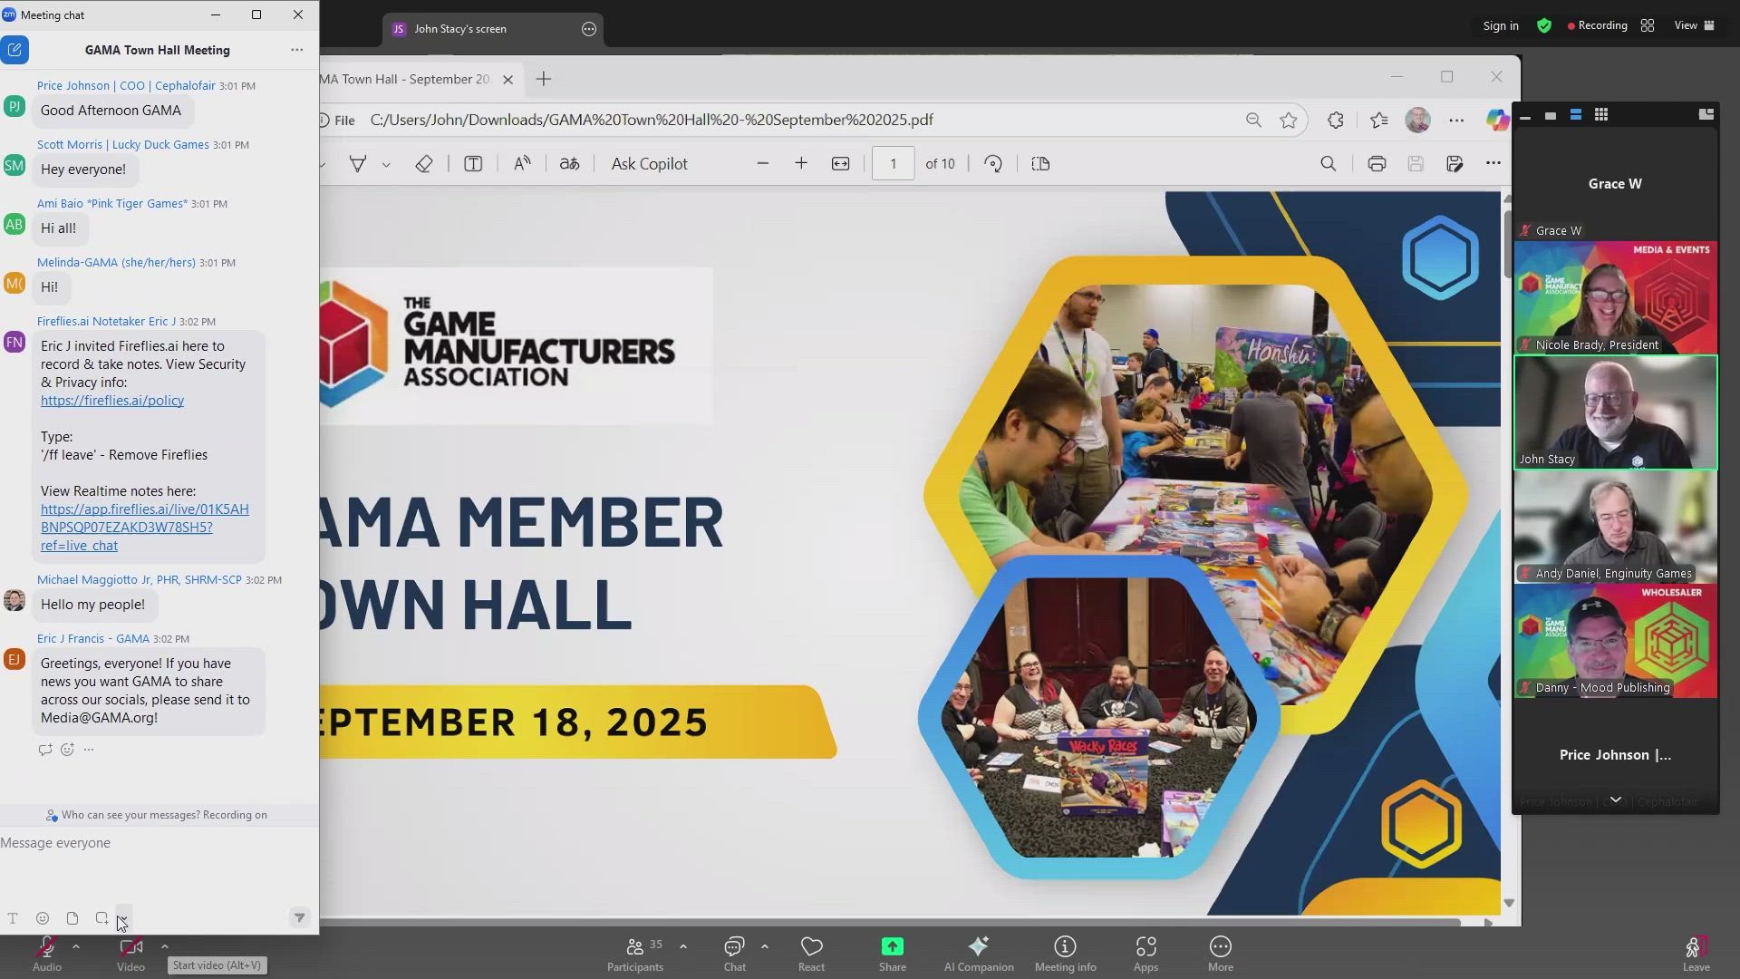Viewport: 1740px width, 979px height.
Task: Switch to the John Stacy's screen tab
Action: pyautogui.click(x=462, y=28)
